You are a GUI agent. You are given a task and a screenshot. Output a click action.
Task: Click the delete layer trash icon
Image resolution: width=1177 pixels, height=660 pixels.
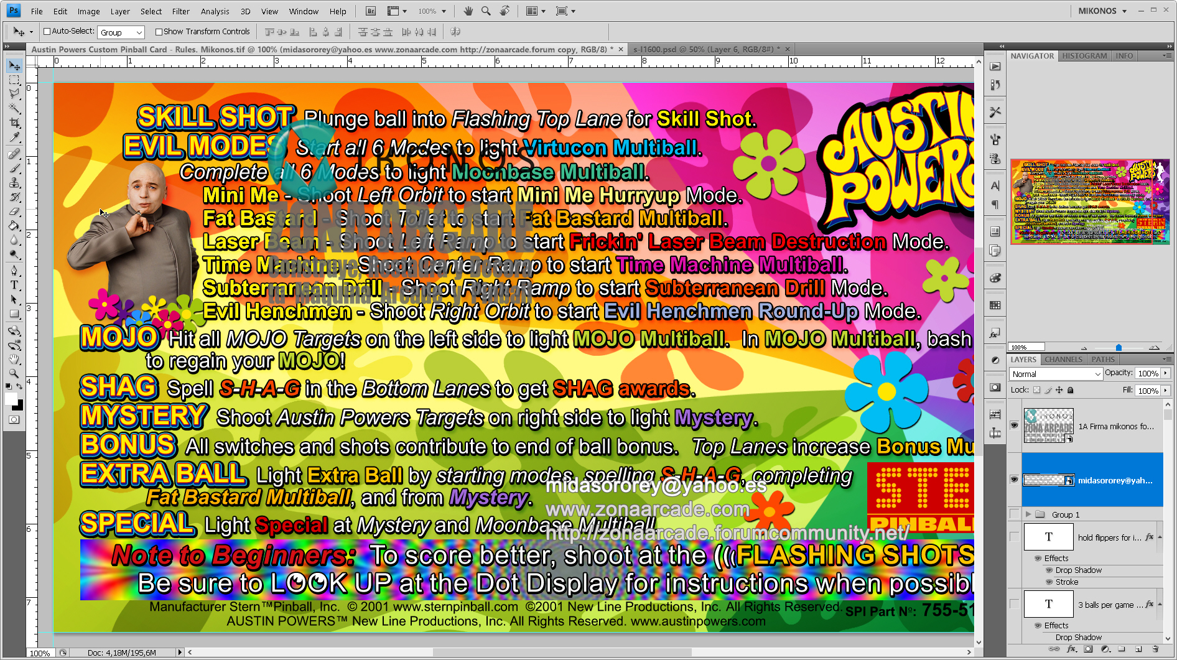[1155, 649]
